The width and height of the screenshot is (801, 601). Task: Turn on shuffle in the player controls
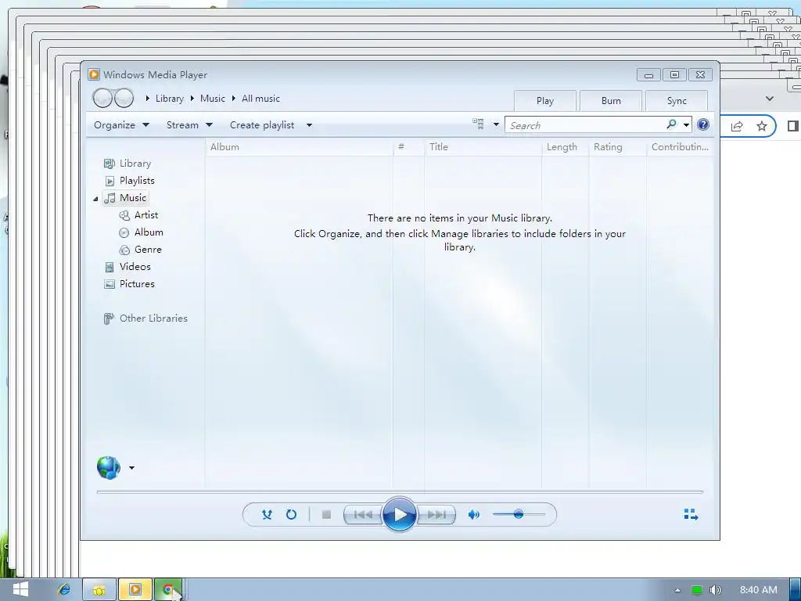pyautogui.click(x=267, y=515)
